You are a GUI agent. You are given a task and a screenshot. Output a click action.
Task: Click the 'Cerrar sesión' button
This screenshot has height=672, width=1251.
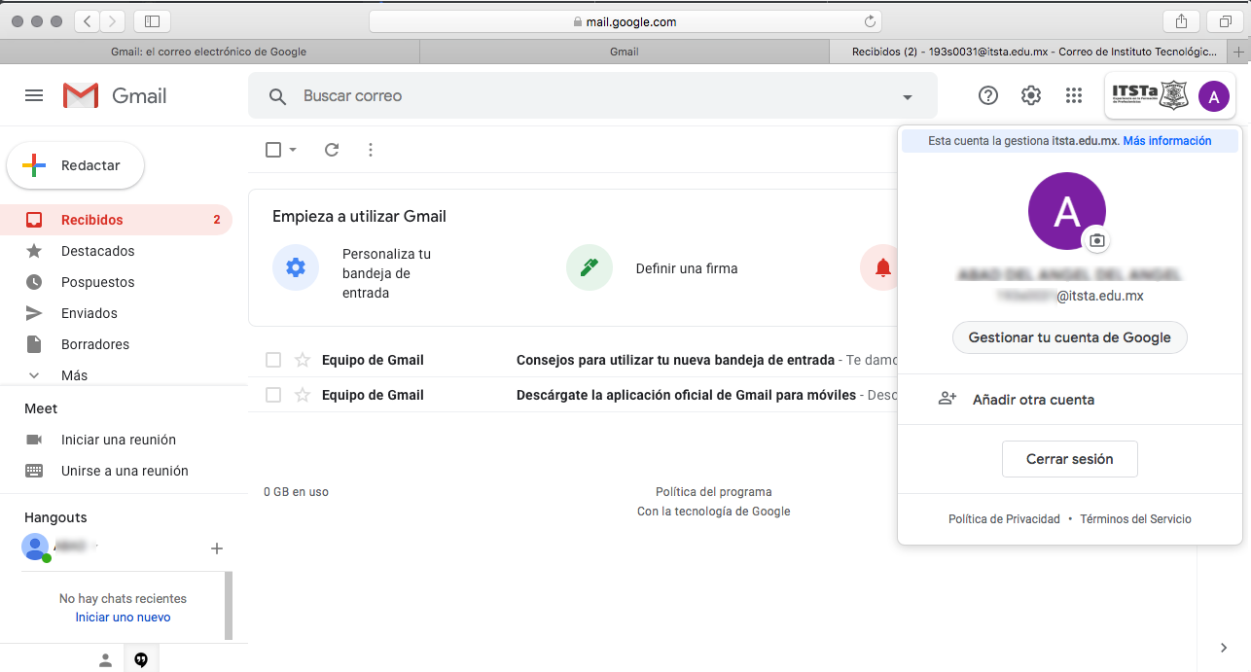[1070, 459]
